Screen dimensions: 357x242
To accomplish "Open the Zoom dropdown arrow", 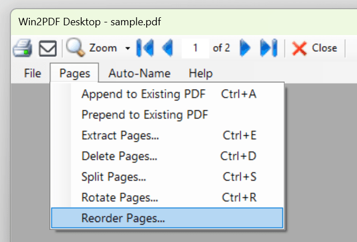I will coord(127,48).
